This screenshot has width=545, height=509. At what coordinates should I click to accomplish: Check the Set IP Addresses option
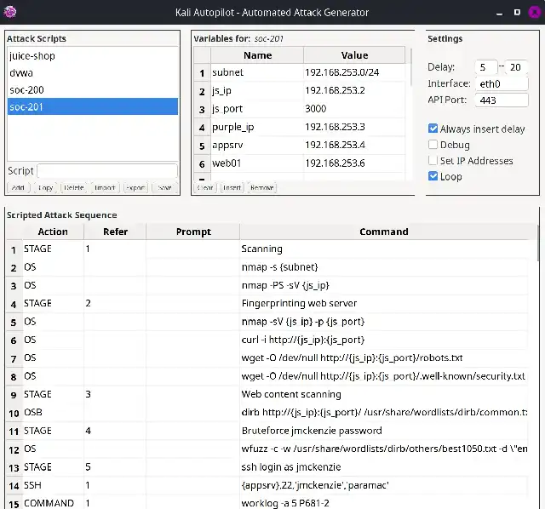(433, 161)
